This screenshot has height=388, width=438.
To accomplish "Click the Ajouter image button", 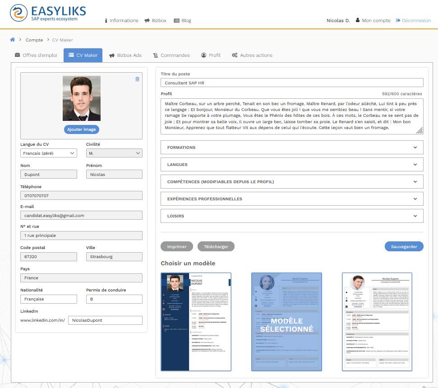I will click(81, 129).
